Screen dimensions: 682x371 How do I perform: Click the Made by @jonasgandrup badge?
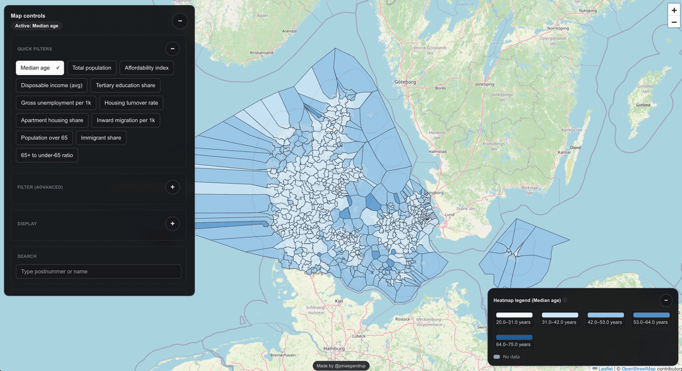click(342, 365)
